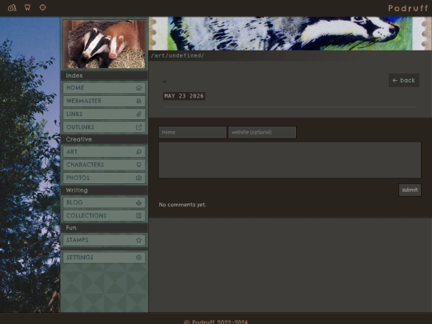Go back using the back button

404,81
